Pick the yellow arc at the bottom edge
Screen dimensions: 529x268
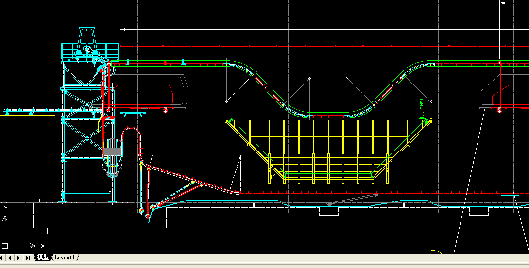[x=433, y=252]
